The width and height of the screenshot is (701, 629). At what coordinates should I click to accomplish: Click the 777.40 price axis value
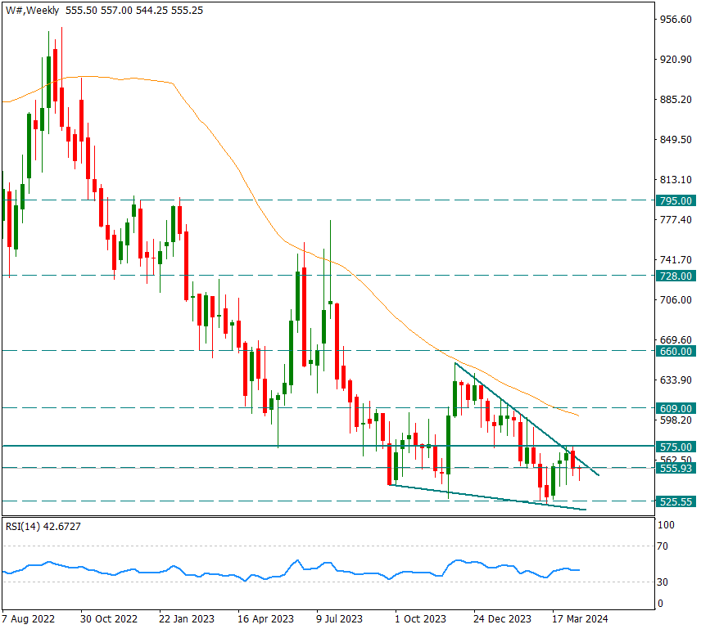[676, 219]
